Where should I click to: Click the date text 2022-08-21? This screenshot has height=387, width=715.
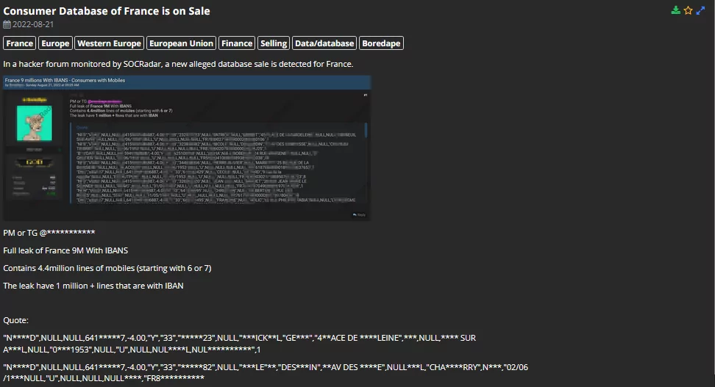[33, 24]
